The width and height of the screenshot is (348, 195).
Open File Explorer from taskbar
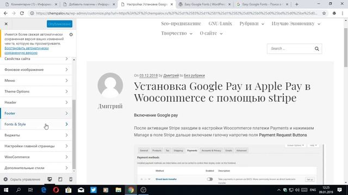click(x=119, y=190)
